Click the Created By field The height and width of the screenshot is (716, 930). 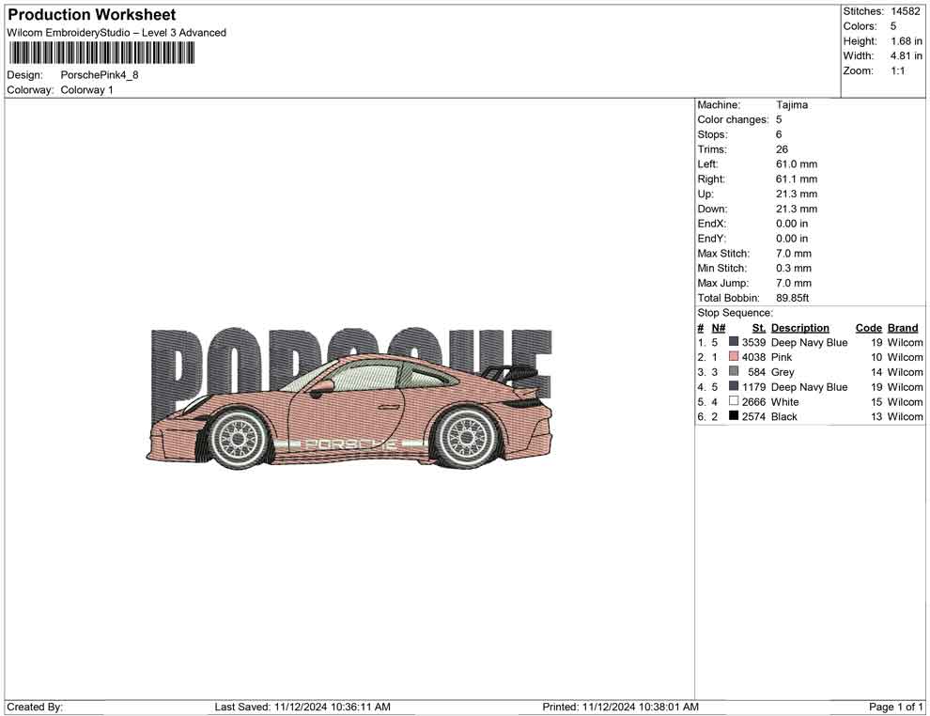coord(36,707)
